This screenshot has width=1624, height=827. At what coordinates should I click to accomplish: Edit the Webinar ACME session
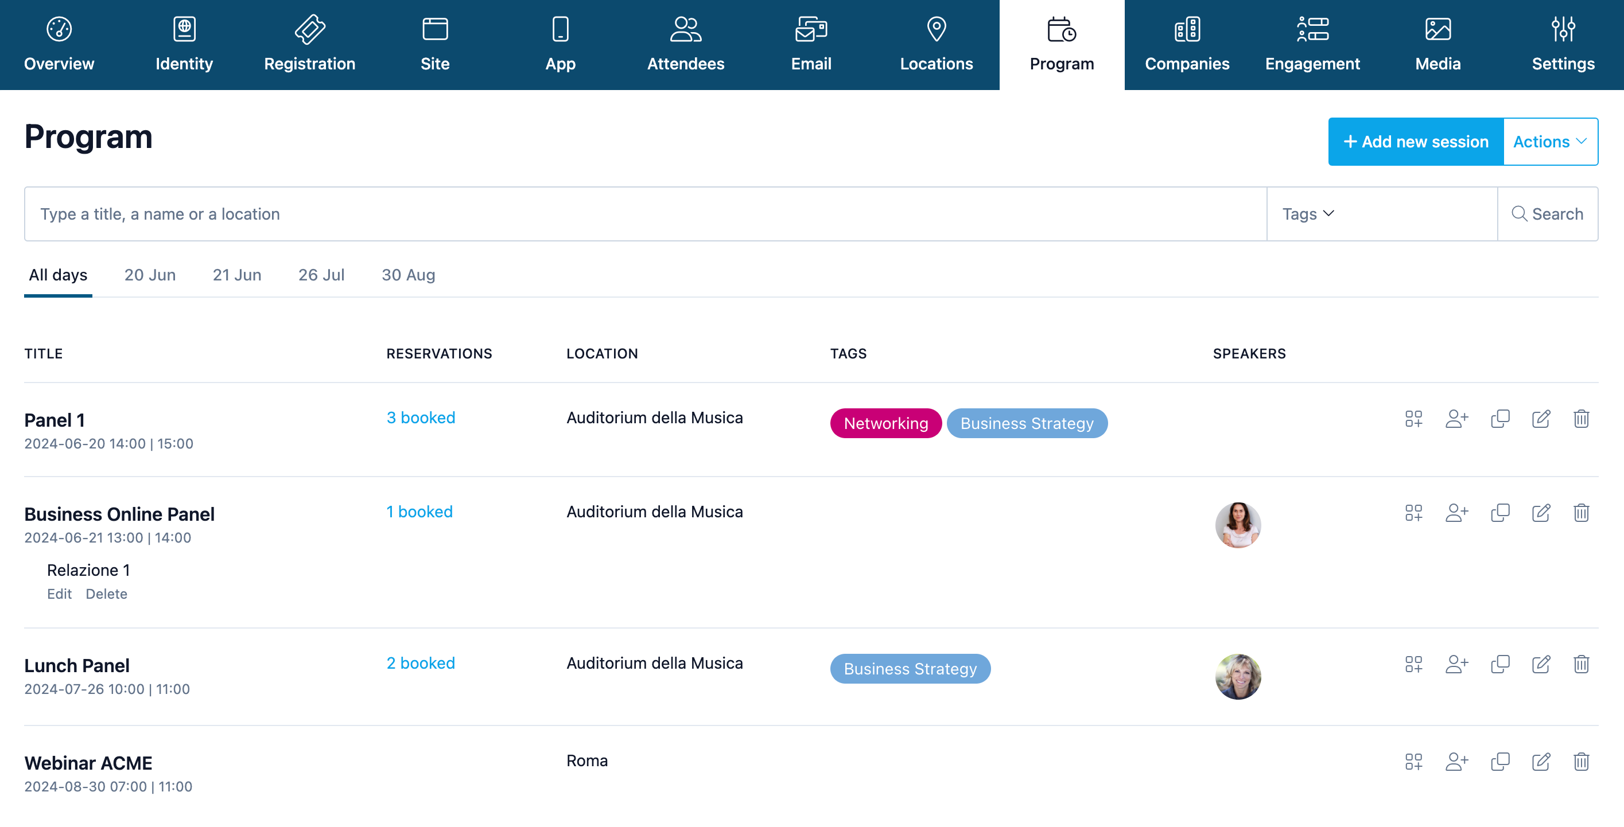[x=1541, y=762]
